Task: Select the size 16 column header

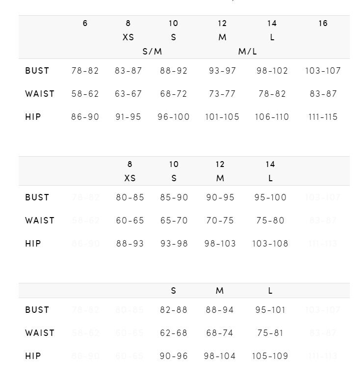Action: [x=323, y=23]
